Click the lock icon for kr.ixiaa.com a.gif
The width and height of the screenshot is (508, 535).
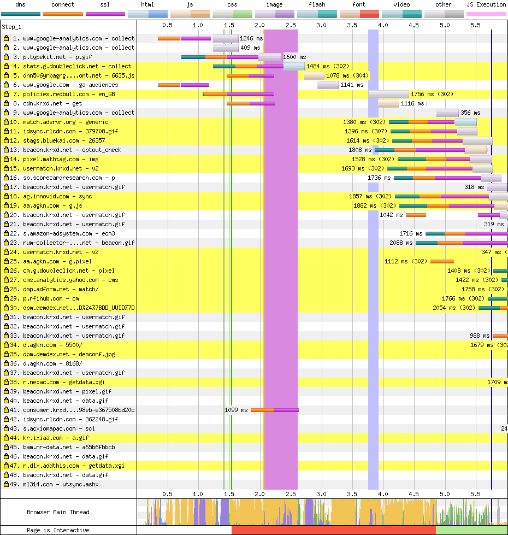pos(6,438)
